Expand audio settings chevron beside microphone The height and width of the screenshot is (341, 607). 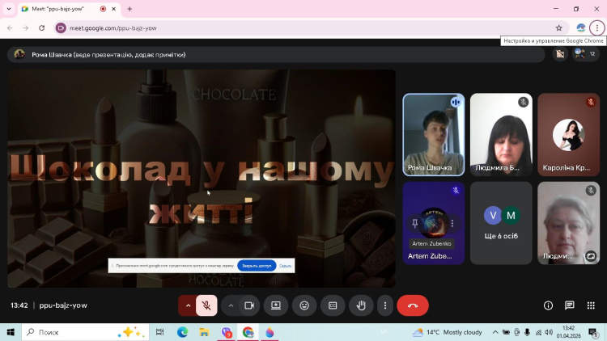point(189,305)
